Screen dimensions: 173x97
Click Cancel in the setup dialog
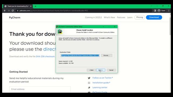pos(111,70)
